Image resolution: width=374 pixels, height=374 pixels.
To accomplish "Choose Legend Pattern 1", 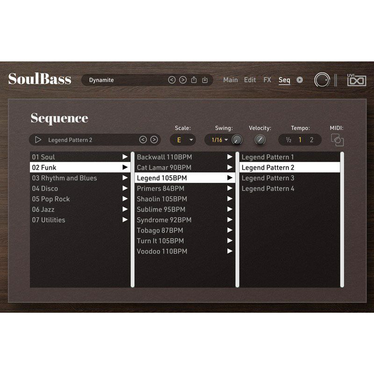I will pos(289,157).
